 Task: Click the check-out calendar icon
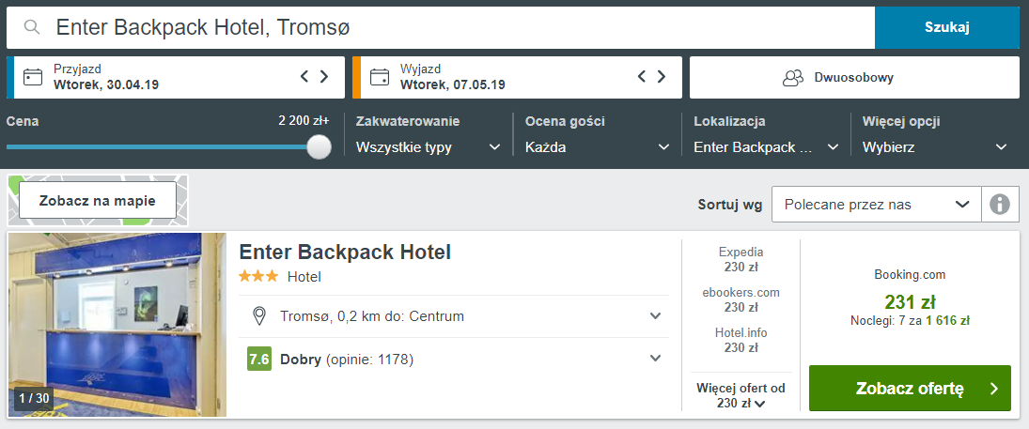pos(380,77)
